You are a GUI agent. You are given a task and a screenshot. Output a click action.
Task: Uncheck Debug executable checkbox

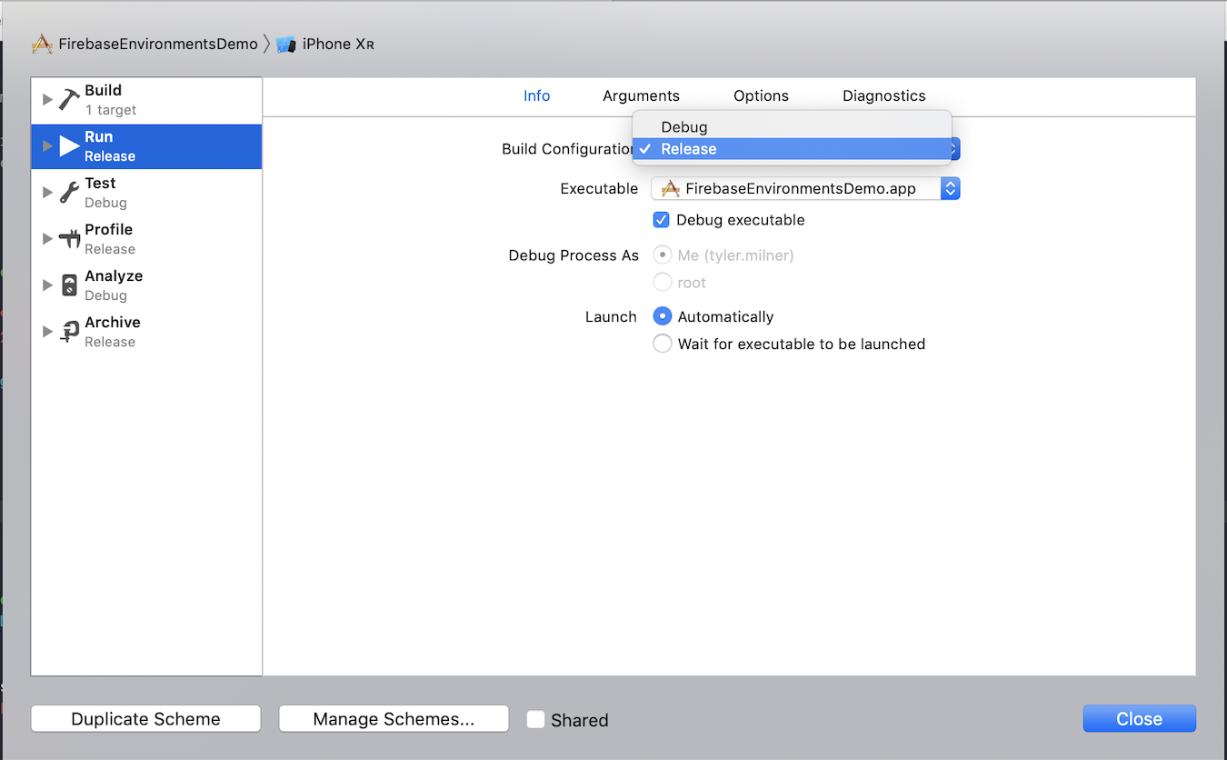(x=662, y=220)
